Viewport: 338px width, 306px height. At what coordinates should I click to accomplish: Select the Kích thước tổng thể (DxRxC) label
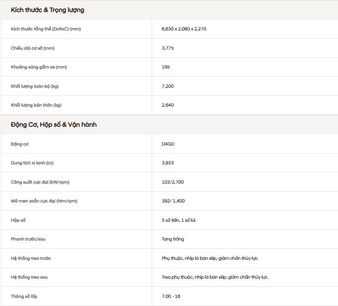pyautogui.click(x=46, y=29)
